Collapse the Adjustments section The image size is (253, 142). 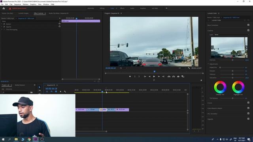pos(208,64)
